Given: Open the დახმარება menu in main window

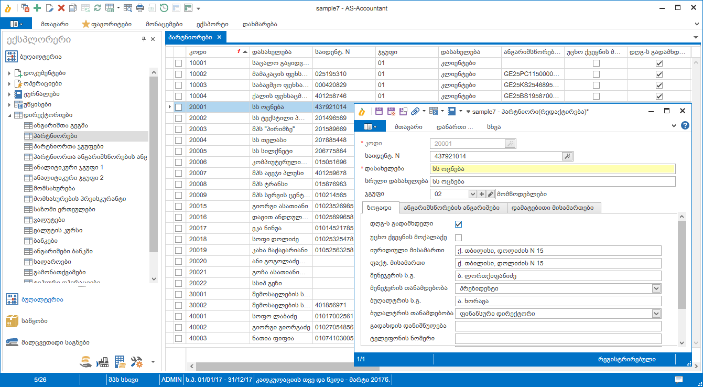Looking at the screenshot, I should tap(260, 24).
